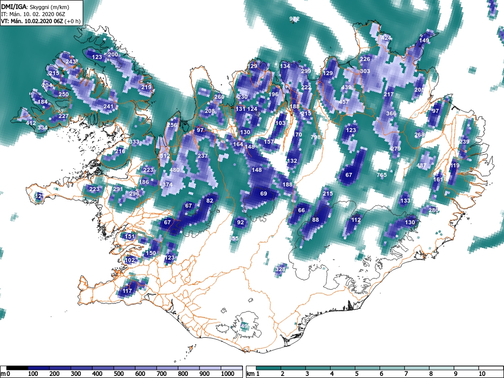Click the visibility value 268
The height and width of the screenshot is (378, 504).
click(x=419, y=135)
